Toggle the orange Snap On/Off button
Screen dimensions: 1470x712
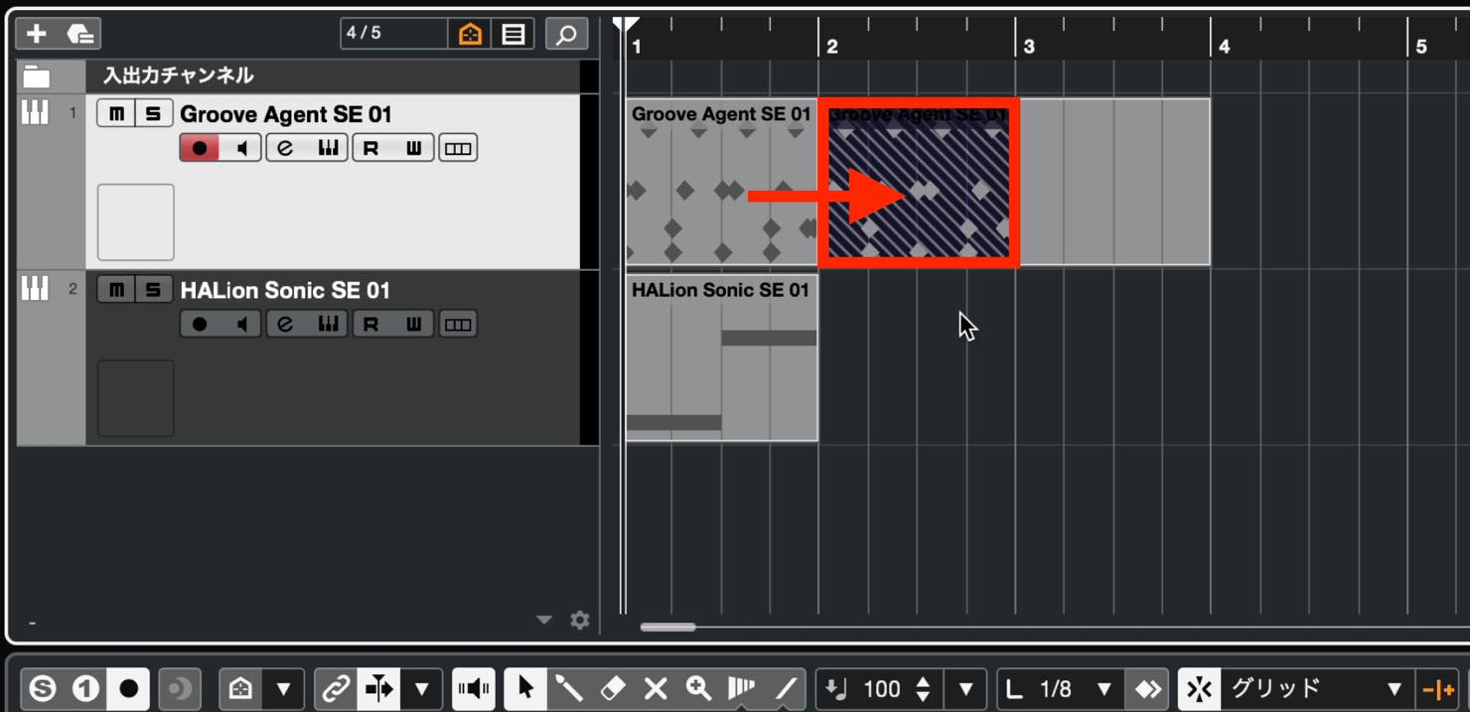coord(1438,688)
